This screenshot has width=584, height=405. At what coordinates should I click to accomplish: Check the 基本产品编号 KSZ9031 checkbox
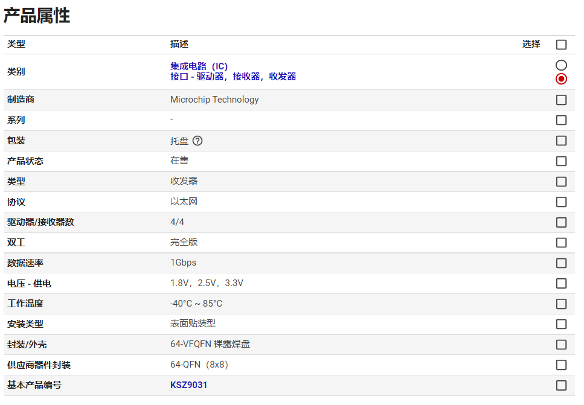tap(561, 385)
